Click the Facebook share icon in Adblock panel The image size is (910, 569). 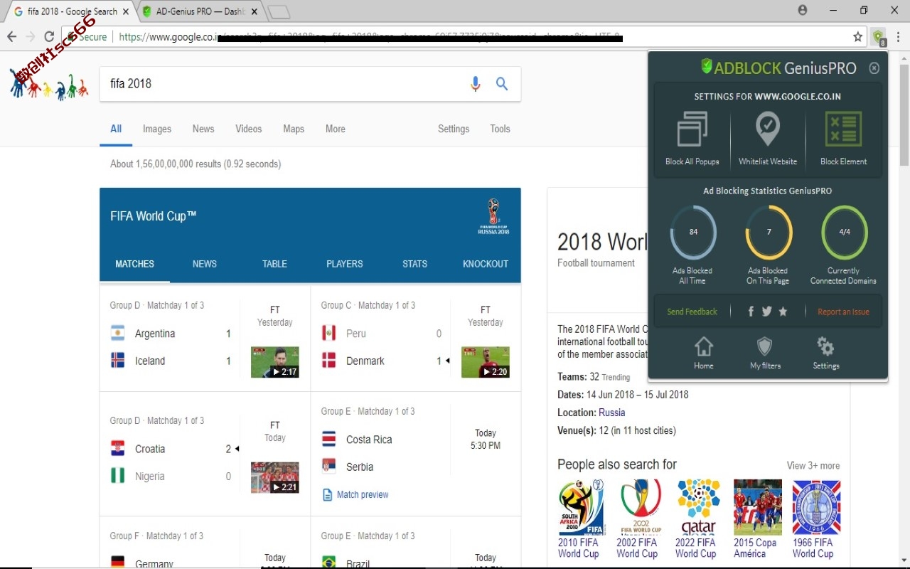point(751,312)
